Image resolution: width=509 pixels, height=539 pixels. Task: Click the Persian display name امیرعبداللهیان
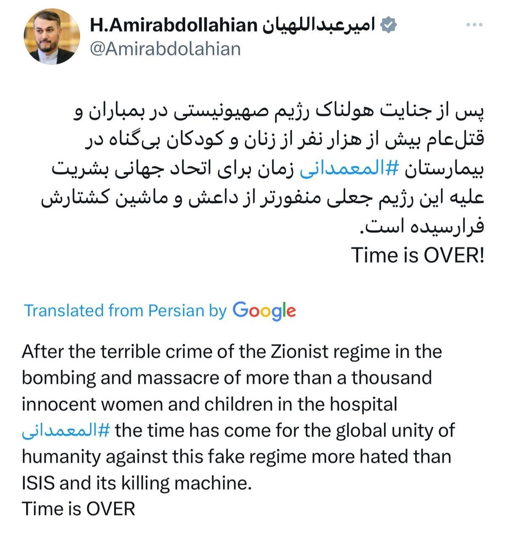point(318,25)
